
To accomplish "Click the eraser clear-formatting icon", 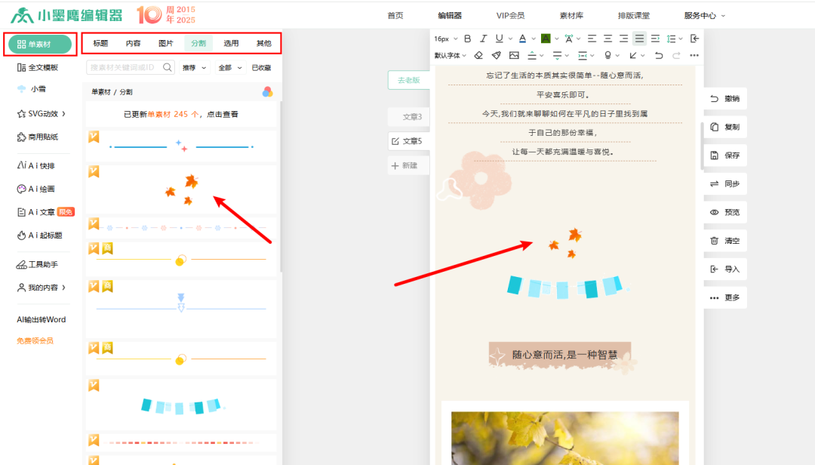I will (478, 55).
